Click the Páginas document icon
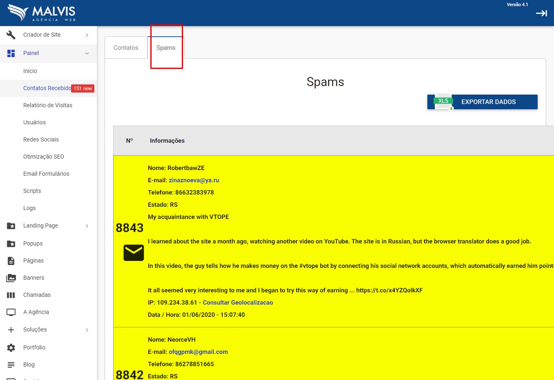Image resolution: width=554 pixels, height=380 pixels. click(x=11, y=261)
